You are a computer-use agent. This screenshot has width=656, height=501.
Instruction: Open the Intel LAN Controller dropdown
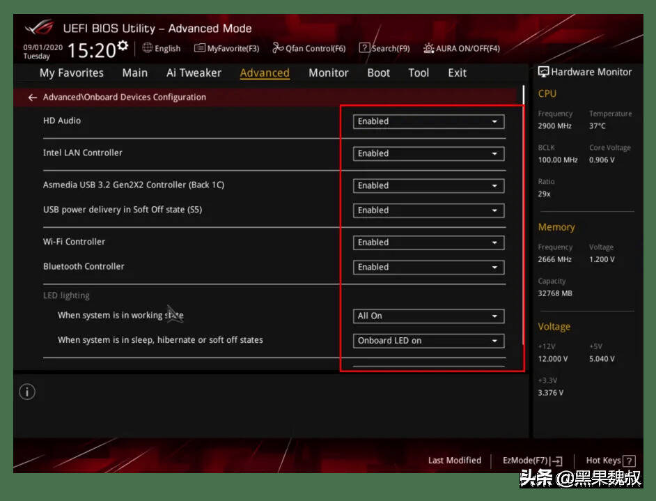428,153
